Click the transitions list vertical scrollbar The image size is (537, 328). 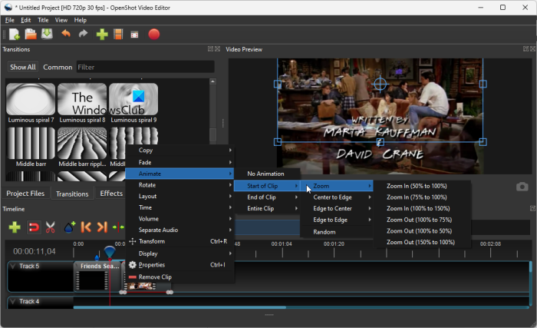click(212, 135)
